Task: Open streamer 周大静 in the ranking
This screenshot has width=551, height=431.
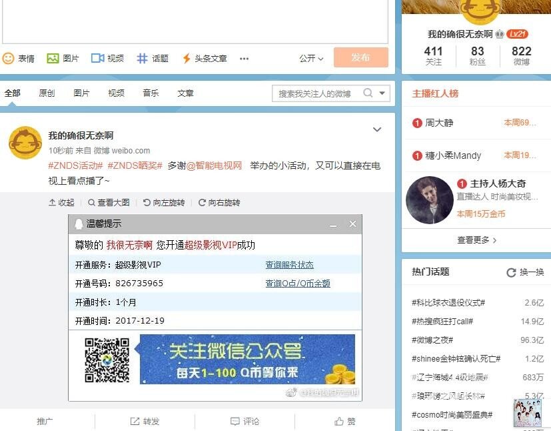Action: tap(439, 123)
